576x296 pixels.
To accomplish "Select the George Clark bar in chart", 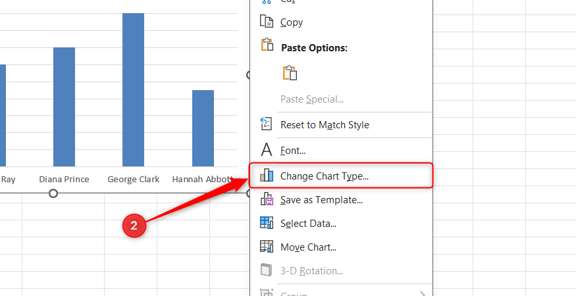I will (x=134, y=90).
